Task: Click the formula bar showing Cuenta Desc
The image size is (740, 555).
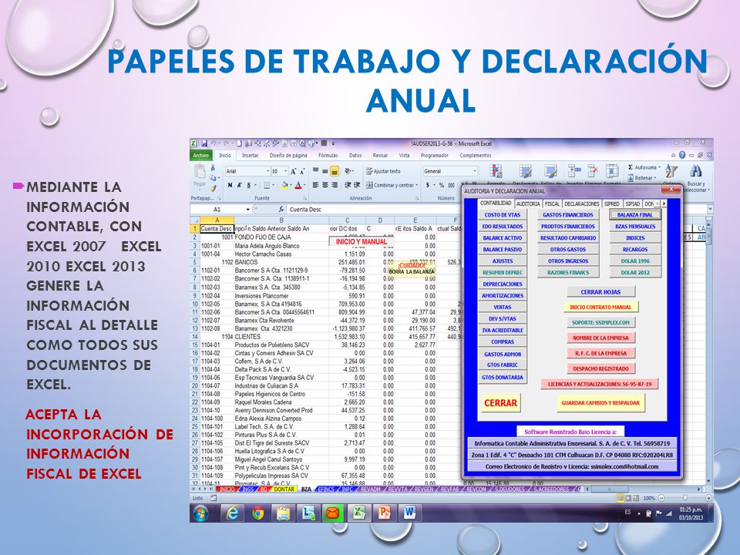Action: pos(373,209)
